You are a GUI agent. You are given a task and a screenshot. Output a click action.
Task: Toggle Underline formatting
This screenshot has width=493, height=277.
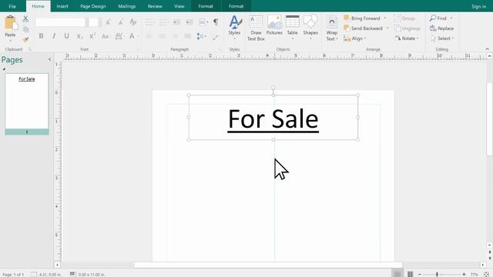coord(66,36)
